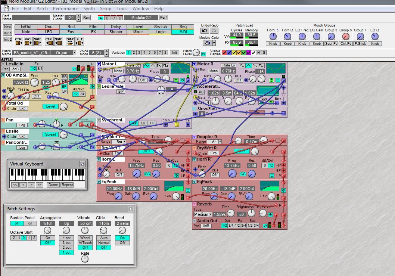395x276 pixels.
Task: Set Vibrato source to Wheel
Action: tap(85, 238)
